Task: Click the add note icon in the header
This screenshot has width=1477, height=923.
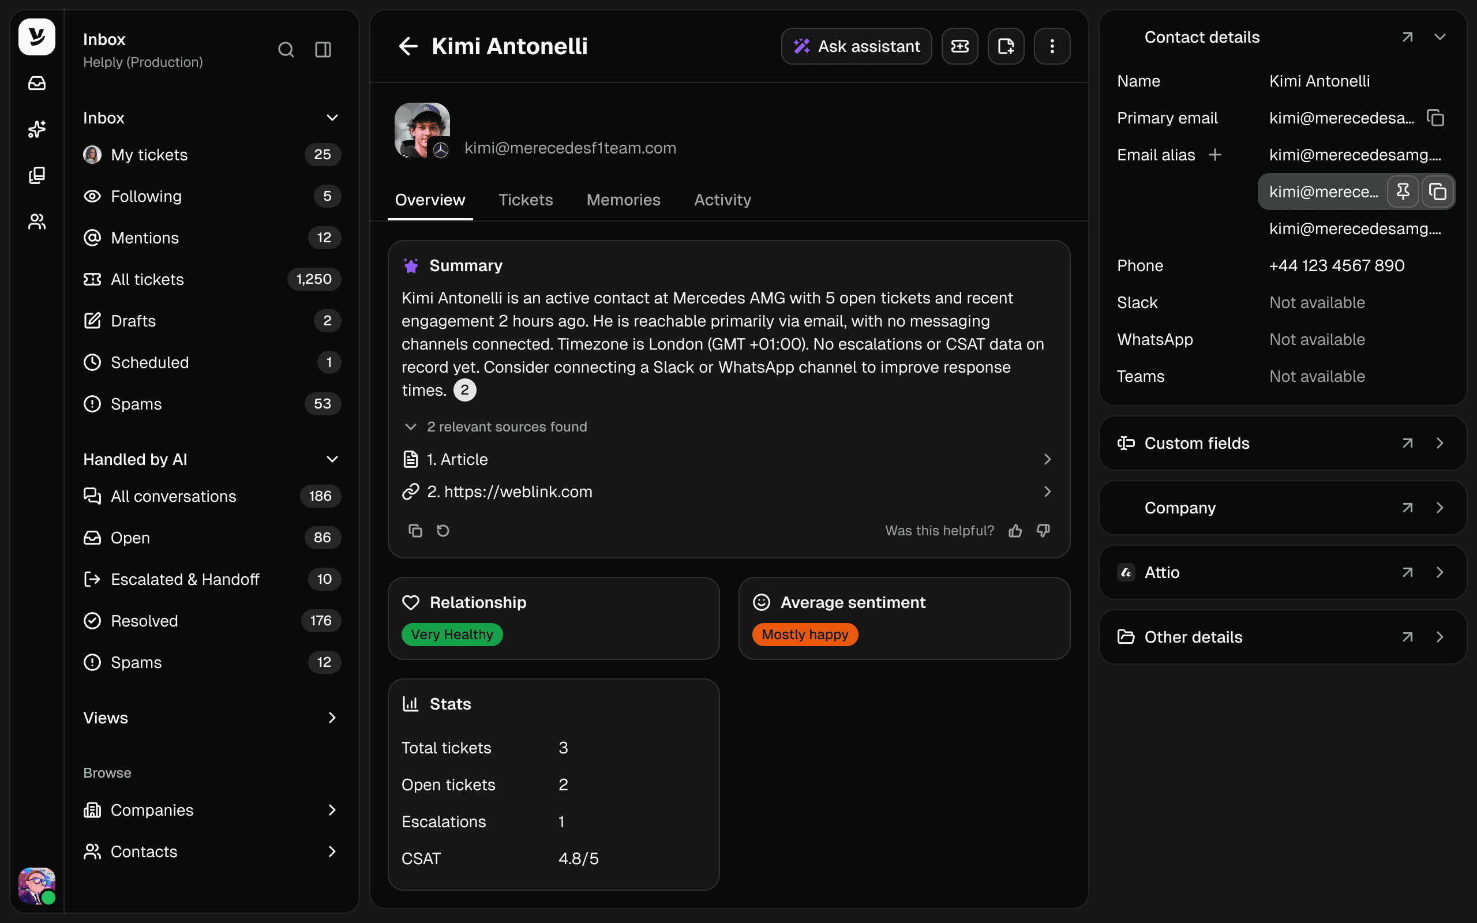Action: [x=1006, y=46]
